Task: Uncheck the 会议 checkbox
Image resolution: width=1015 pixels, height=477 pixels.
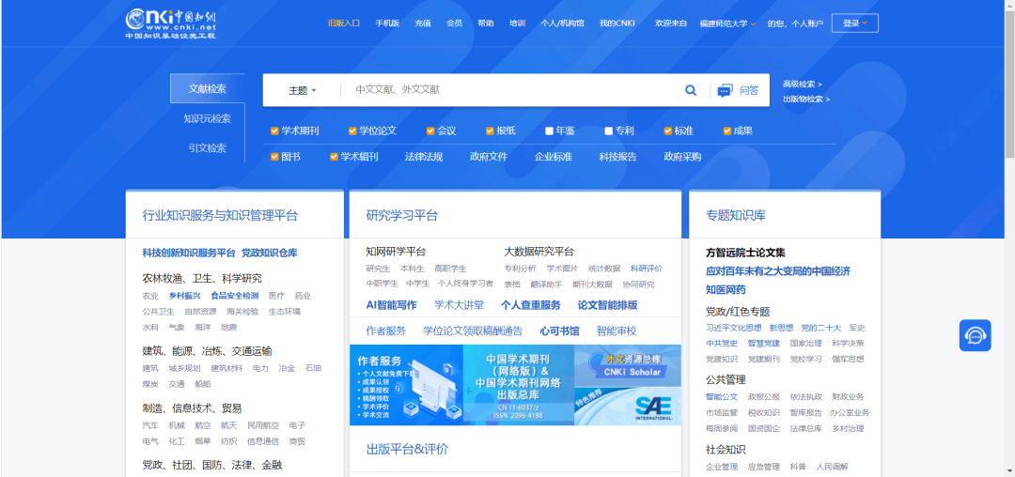Action: pos(430,131)
